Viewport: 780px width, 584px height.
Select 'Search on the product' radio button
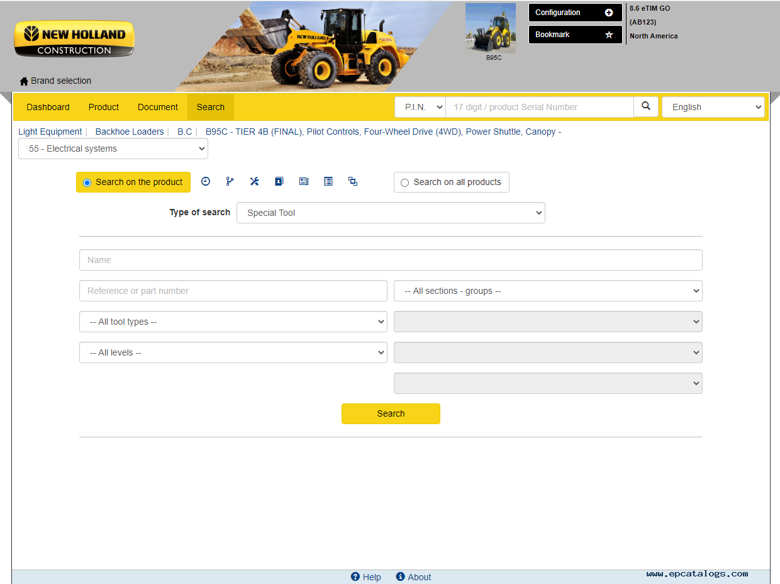point(87,182)
